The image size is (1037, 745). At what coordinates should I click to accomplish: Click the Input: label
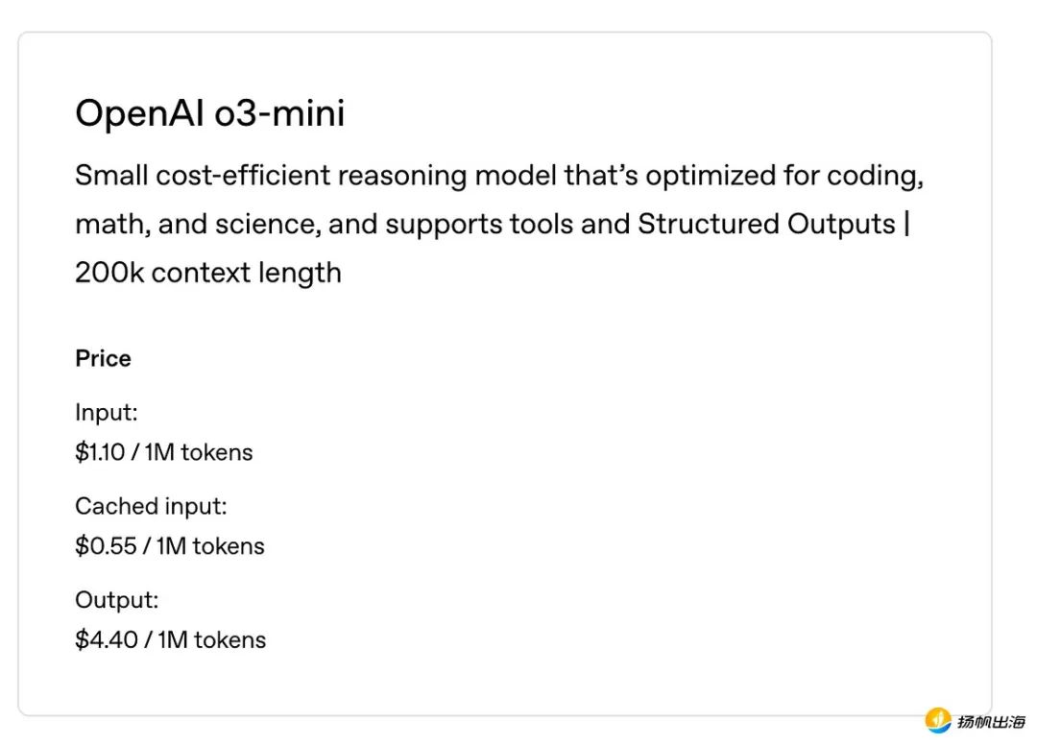coord(107,413)
